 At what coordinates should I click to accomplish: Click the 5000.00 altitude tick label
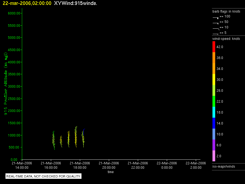pos(14,38)
